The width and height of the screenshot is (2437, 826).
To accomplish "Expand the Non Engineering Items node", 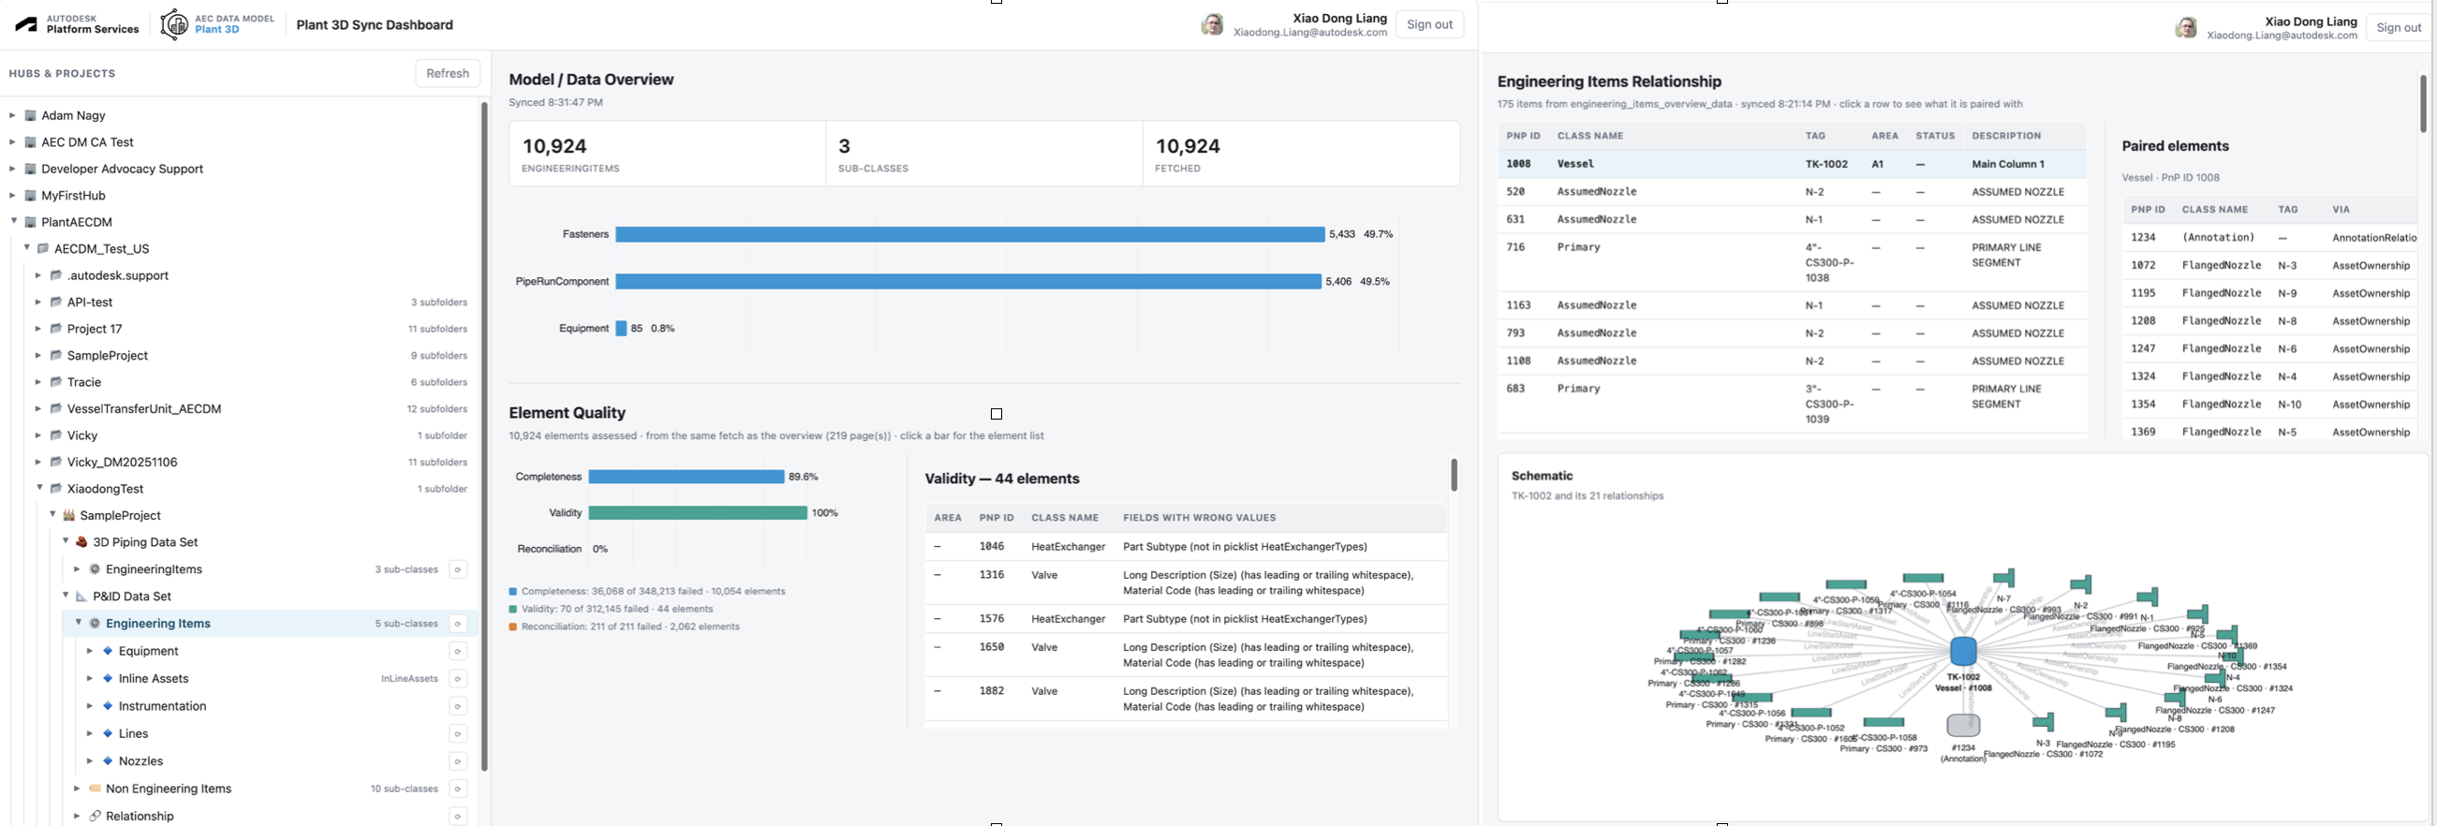I will coord(77,789).
